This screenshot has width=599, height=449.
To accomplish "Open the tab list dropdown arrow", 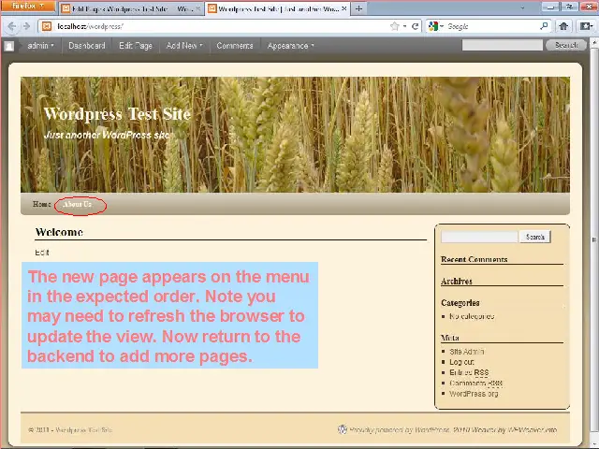I will (x=522, y=7).
